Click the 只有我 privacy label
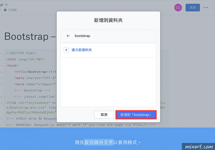The width and height of the screenshot is (215, 150). (x=12, y=10)
